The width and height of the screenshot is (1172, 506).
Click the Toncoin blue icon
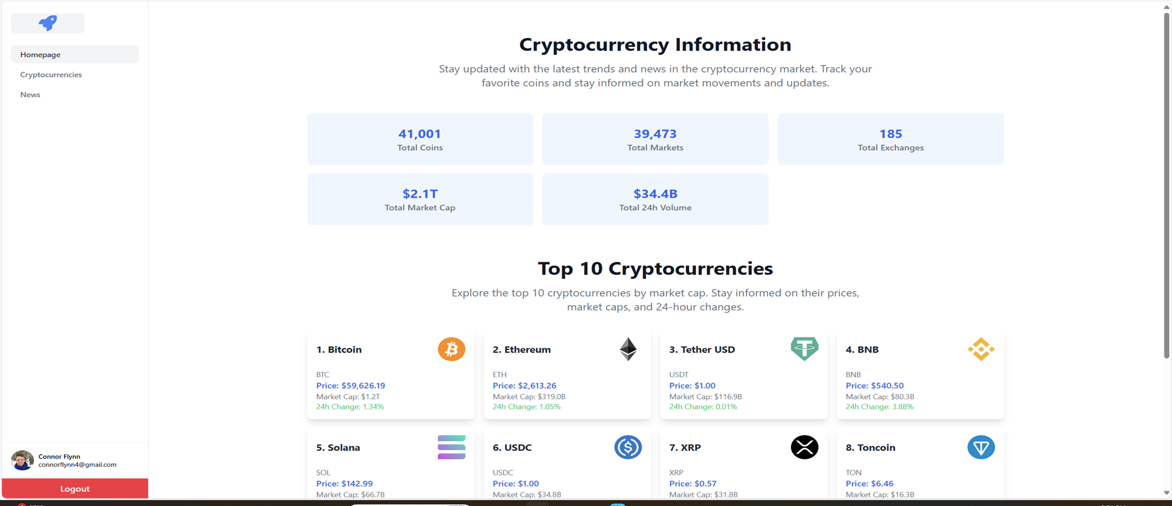980,447
